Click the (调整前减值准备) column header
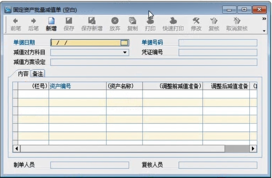This screenshot has width=272, height=178. pyautogui.click(x=173, y=86)
